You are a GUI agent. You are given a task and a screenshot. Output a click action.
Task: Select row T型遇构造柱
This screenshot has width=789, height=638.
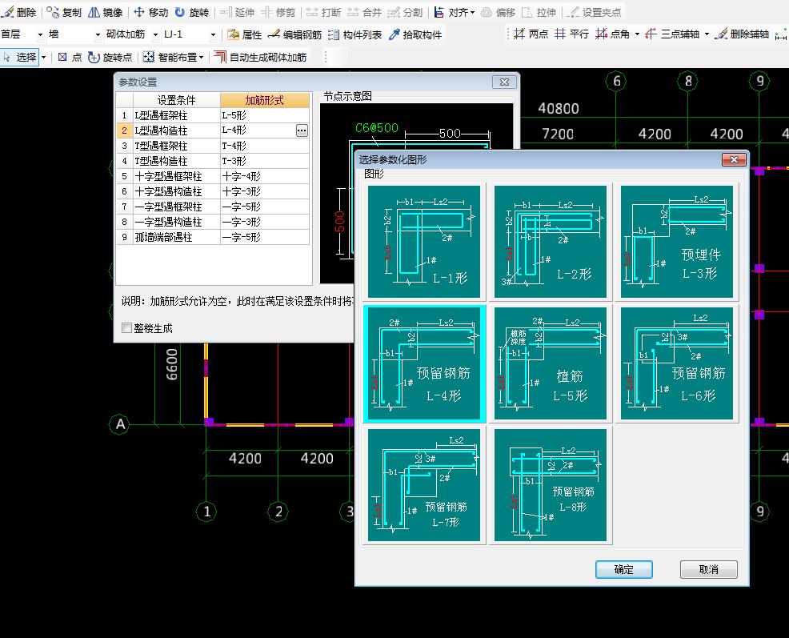(213, 161)
